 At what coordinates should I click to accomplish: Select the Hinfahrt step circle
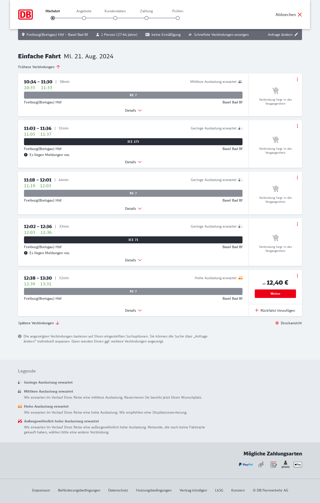pos(53,18)
